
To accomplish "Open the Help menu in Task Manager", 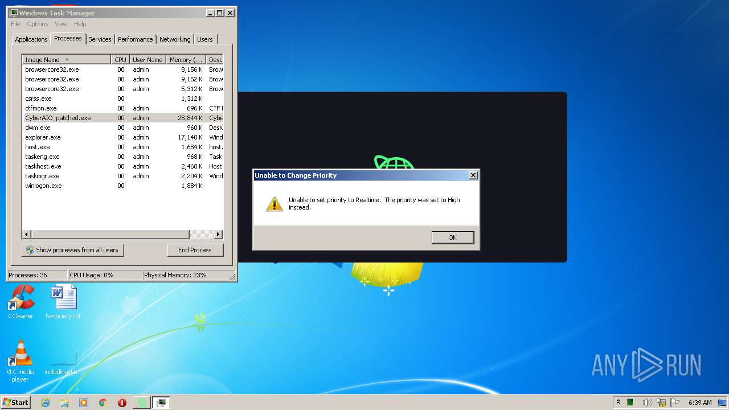I will click(80, 24).
